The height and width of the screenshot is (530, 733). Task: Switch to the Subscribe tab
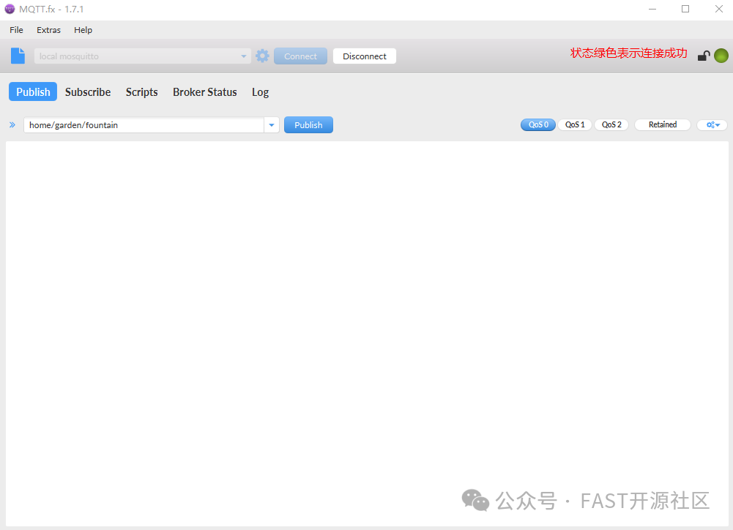coord(87,92)
